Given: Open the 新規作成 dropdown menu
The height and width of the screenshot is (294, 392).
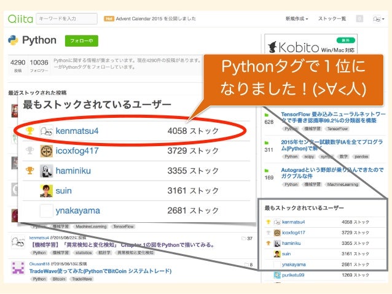Looking at the screenshot, I should tap(297, 19).
